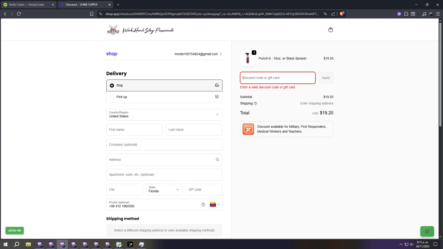The image size is (443, 249).
Task: Open a new browser tab
Action: click(x=118, y=5)
